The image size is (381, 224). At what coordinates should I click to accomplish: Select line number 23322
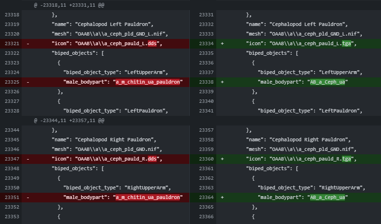click(12, 53)
